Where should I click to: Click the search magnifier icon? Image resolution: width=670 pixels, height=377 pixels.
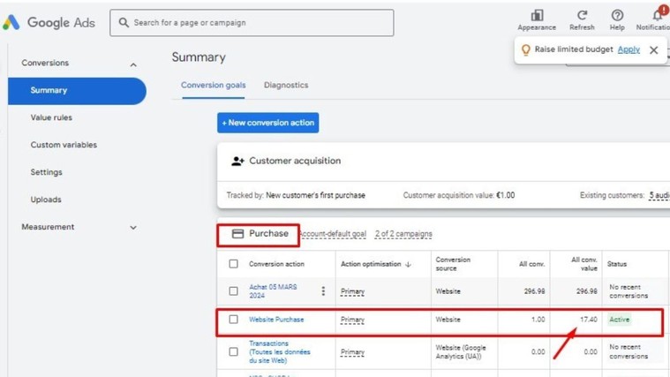pyautogui.click(x=124, y=22)
